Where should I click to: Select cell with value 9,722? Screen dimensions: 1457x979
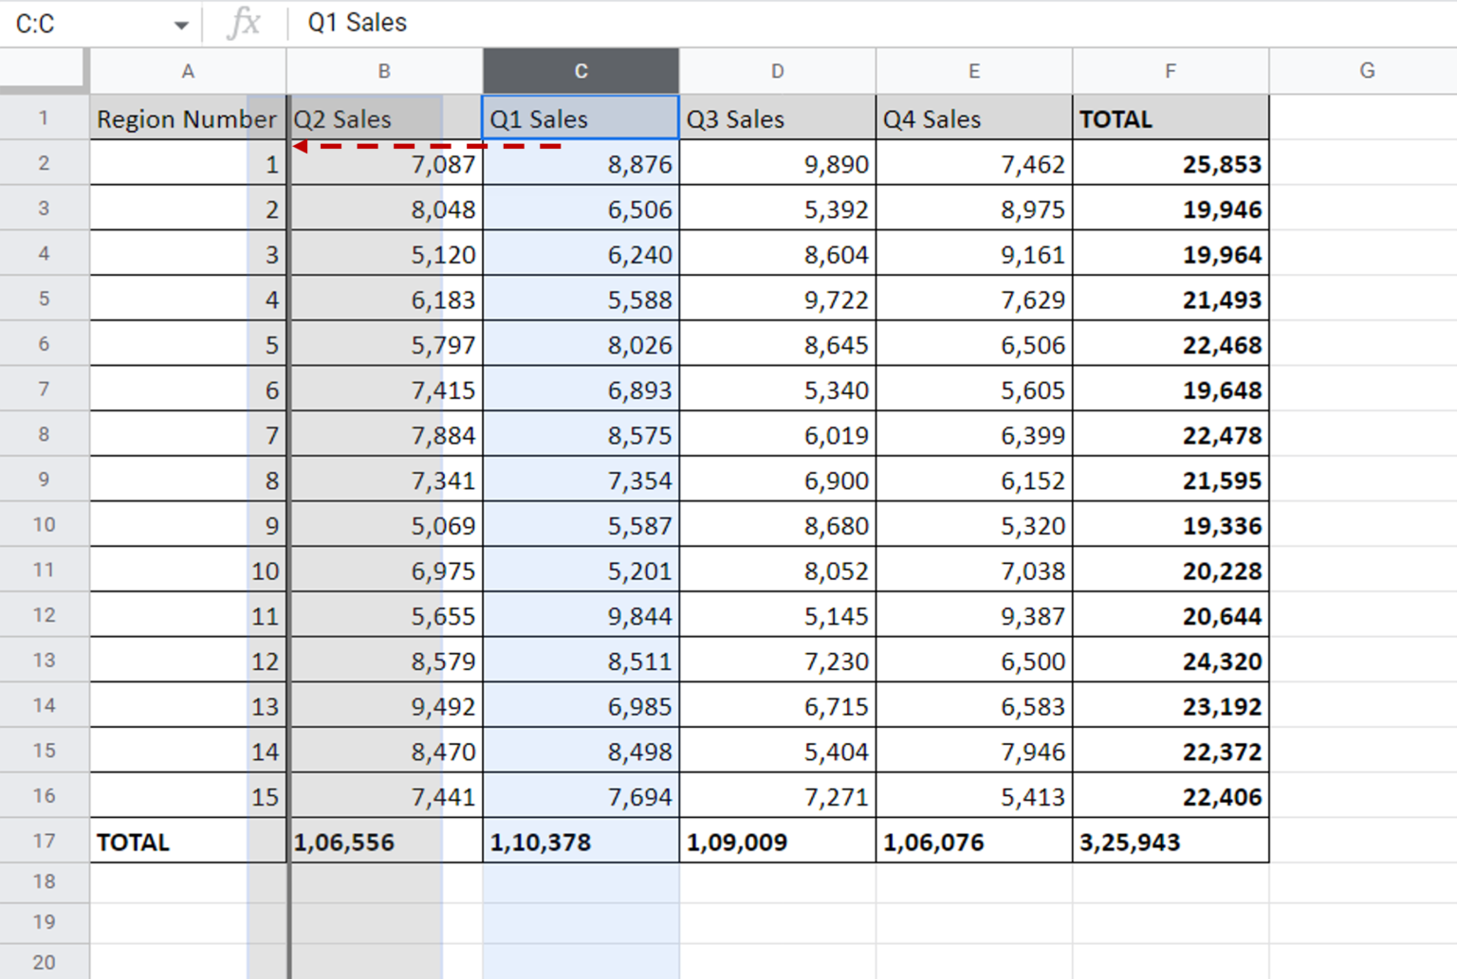[x=778, y=299]
